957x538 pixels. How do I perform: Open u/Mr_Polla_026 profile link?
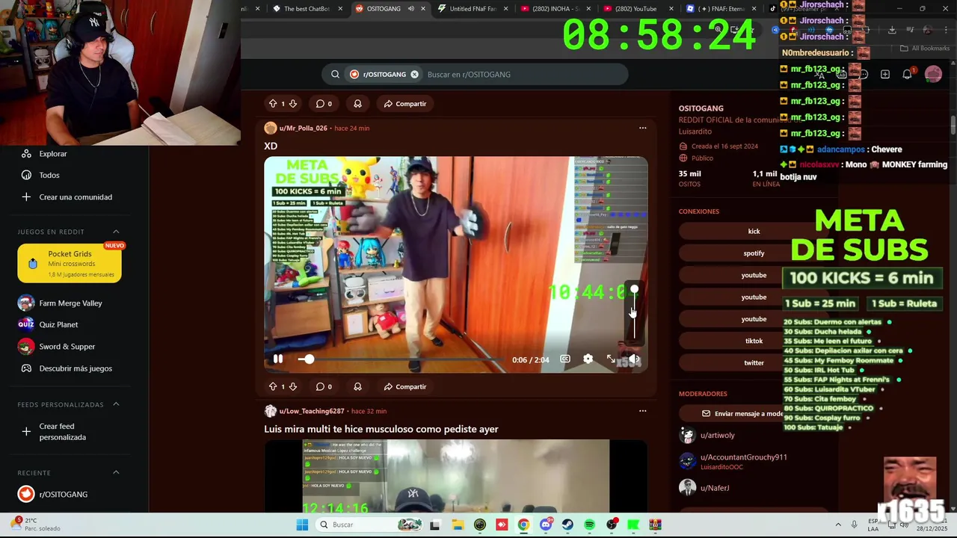click(303, 129)
